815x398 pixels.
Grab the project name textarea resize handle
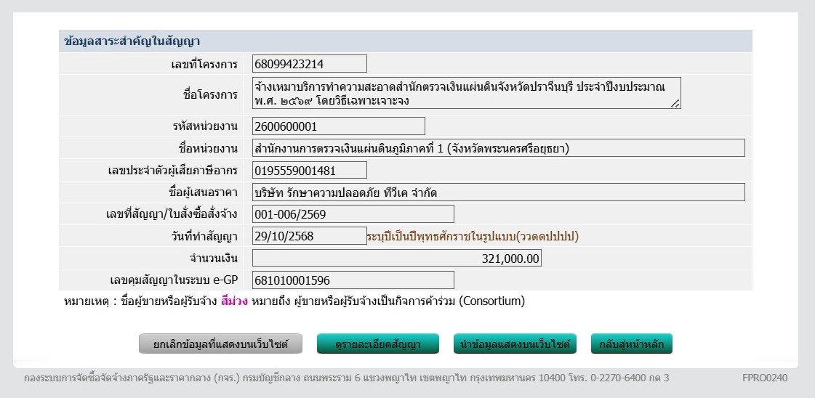tap(675, 104)
